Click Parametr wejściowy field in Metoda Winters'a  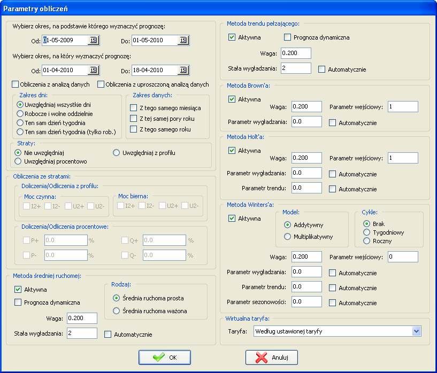(x=403, y=257)
